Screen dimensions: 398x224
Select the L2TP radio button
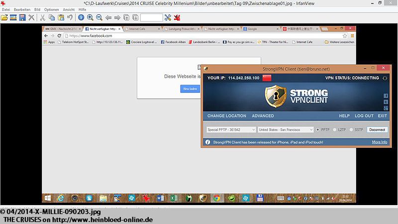(334, 130)
